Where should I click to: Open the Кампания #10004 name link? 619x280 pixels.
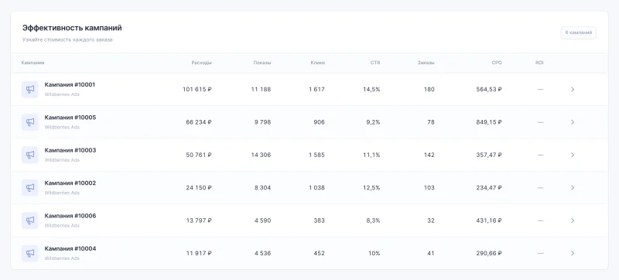(x=70, y=248)
